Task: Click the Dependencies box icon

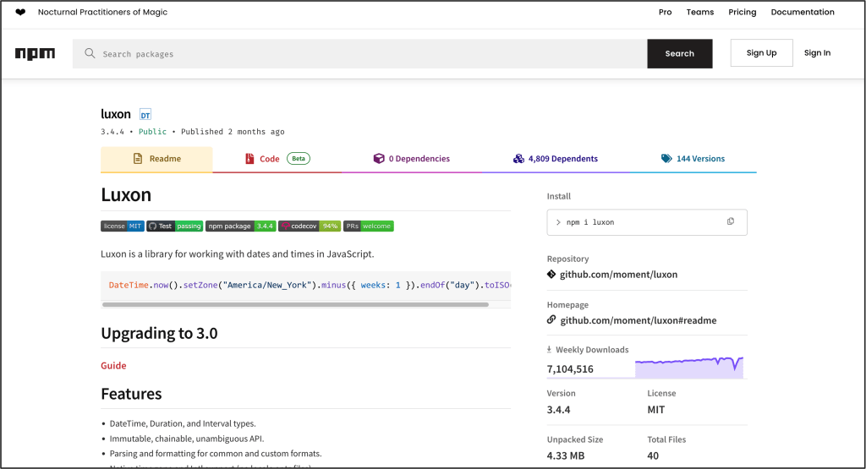Action: point(379,158)
